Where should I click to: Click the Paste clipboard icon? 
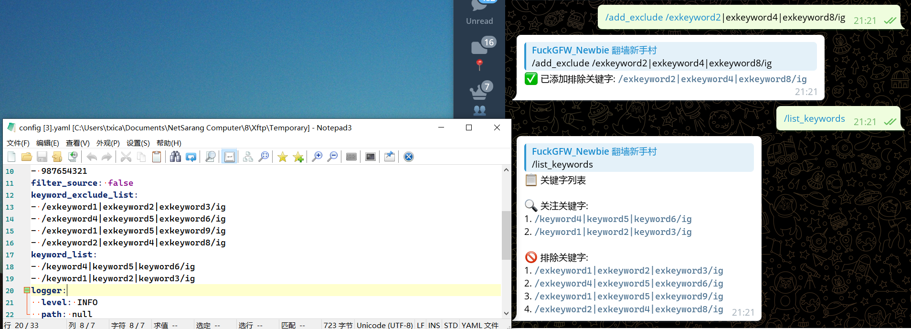[x=157, y=157]
